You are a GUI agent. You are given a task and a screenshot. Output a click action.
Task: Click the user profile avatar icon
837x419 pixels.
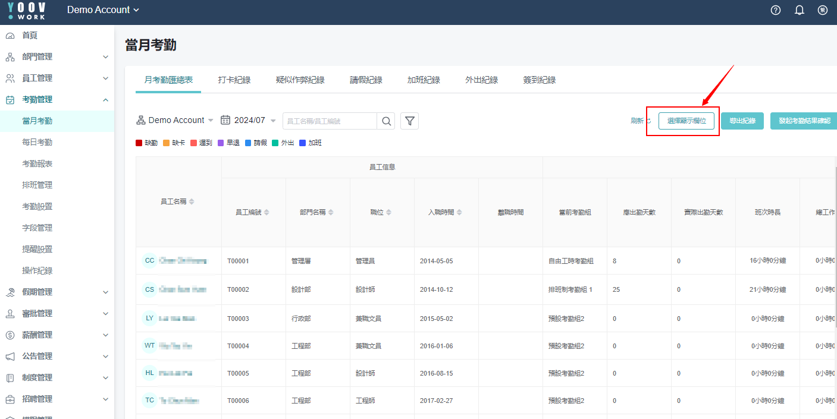point(823,10)
